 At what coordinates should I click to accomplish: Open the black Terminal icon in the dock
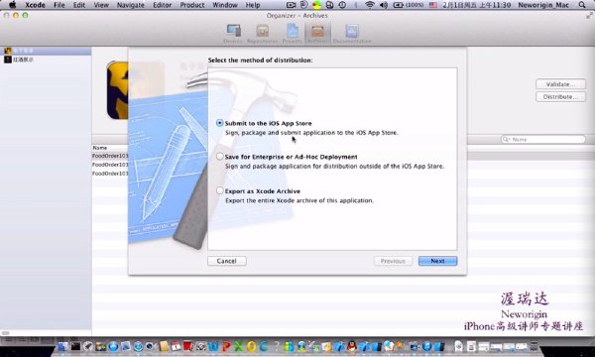point(76,346)
